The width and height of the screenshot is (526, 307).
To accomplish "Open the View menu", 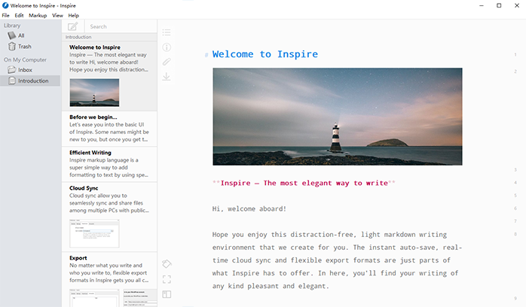I will 57,15.
